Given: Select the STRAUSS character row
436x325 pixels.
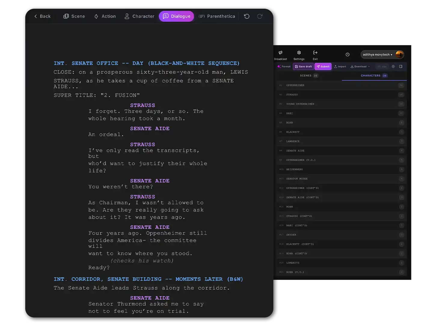Looking at the screenshot, I should [342, 95].
